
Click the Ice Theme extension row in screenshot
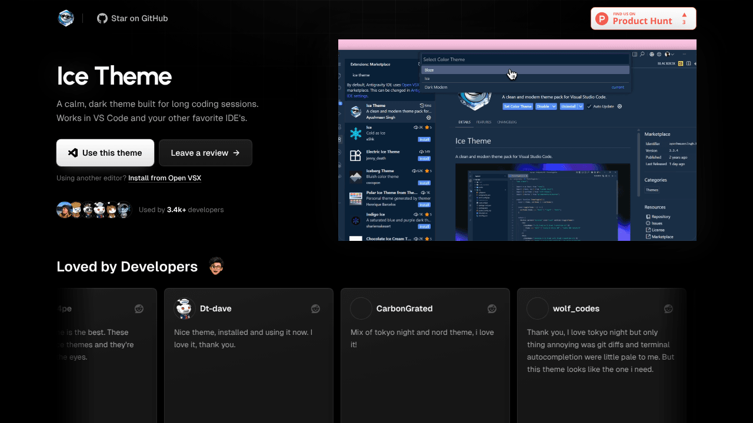point(391,112)
